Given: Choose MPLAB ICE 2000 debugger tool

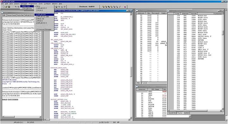Looking at the screenshot, I should 44,17.
